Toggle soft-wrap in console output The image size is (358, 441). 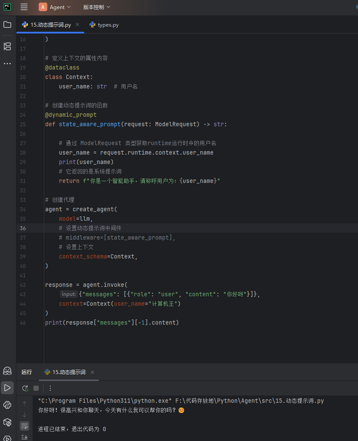pyautogui.click(x=24, y=426)
